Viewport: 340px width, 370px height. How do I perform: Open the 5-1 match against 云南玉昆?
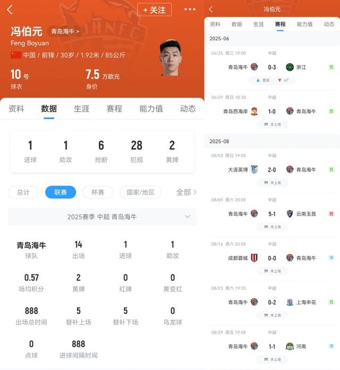pos(272,214)
